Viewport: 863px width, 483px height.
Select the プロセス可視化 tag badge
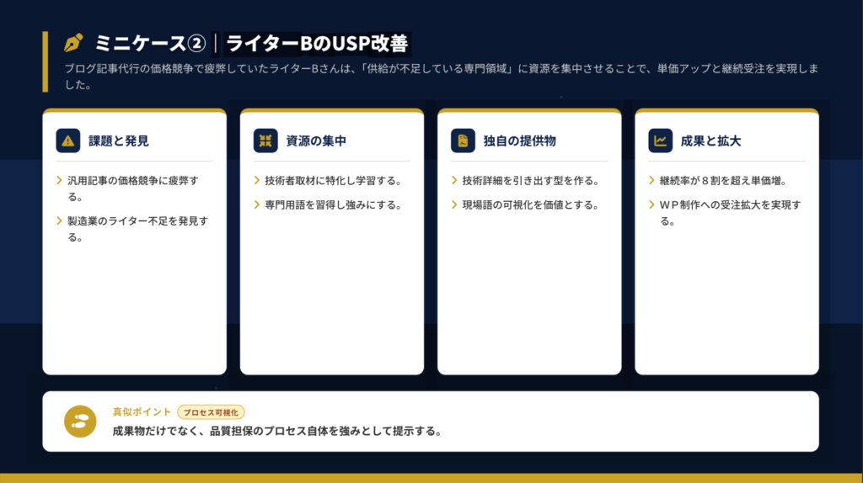pos(211,412)
